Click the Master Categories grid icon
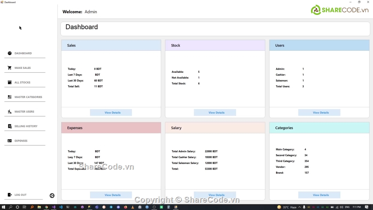 (x=9, y=97)
